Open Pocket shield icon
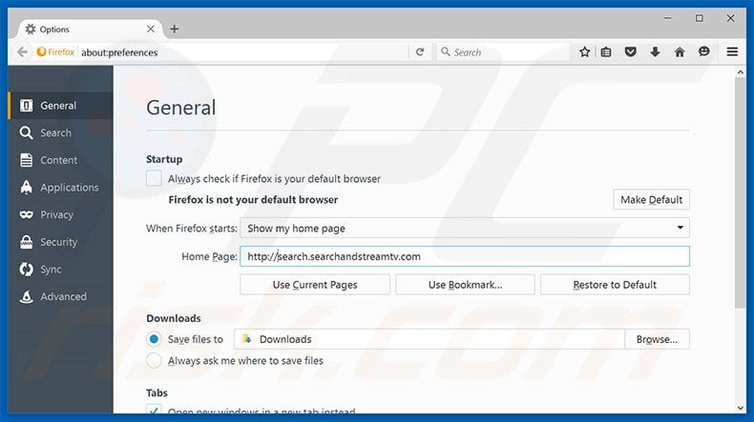The width and height of the screenshot is (754, 422). click(631, 51)
